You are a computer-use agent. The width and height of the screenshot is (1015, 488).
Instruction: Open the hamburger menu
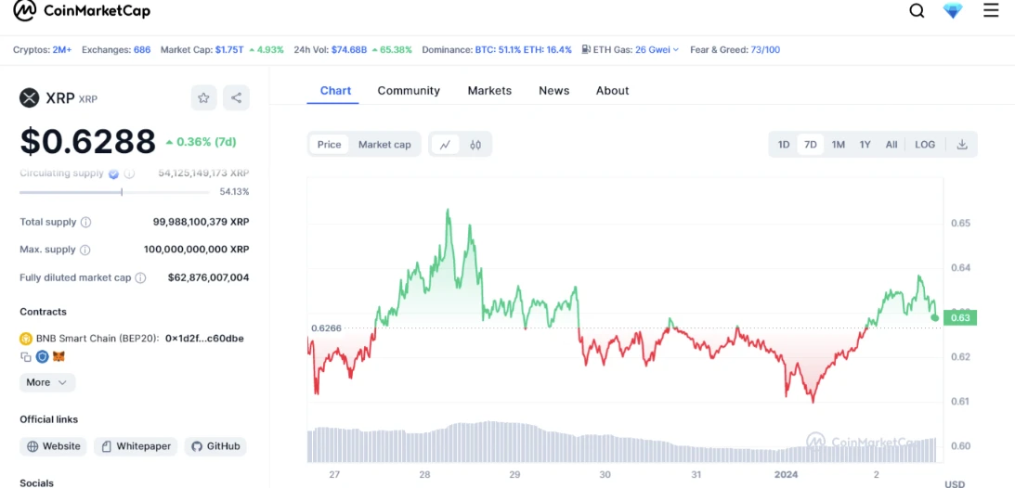pos(991,10)
